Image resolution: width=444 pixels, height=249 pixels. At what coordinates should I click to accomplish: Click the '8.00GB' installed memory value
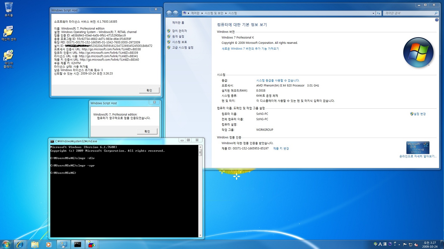coord(261,91)
